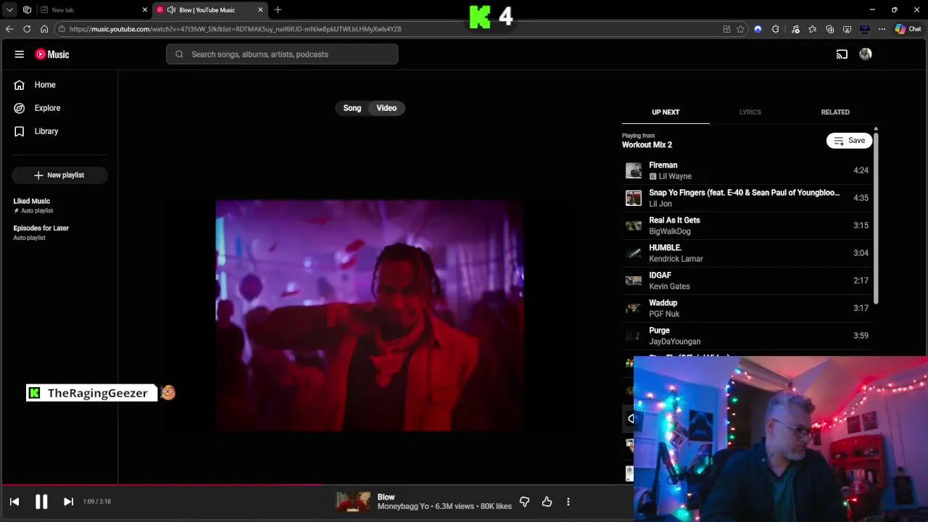
Task: Reload the browser page
Action: (x=27, y=29)
